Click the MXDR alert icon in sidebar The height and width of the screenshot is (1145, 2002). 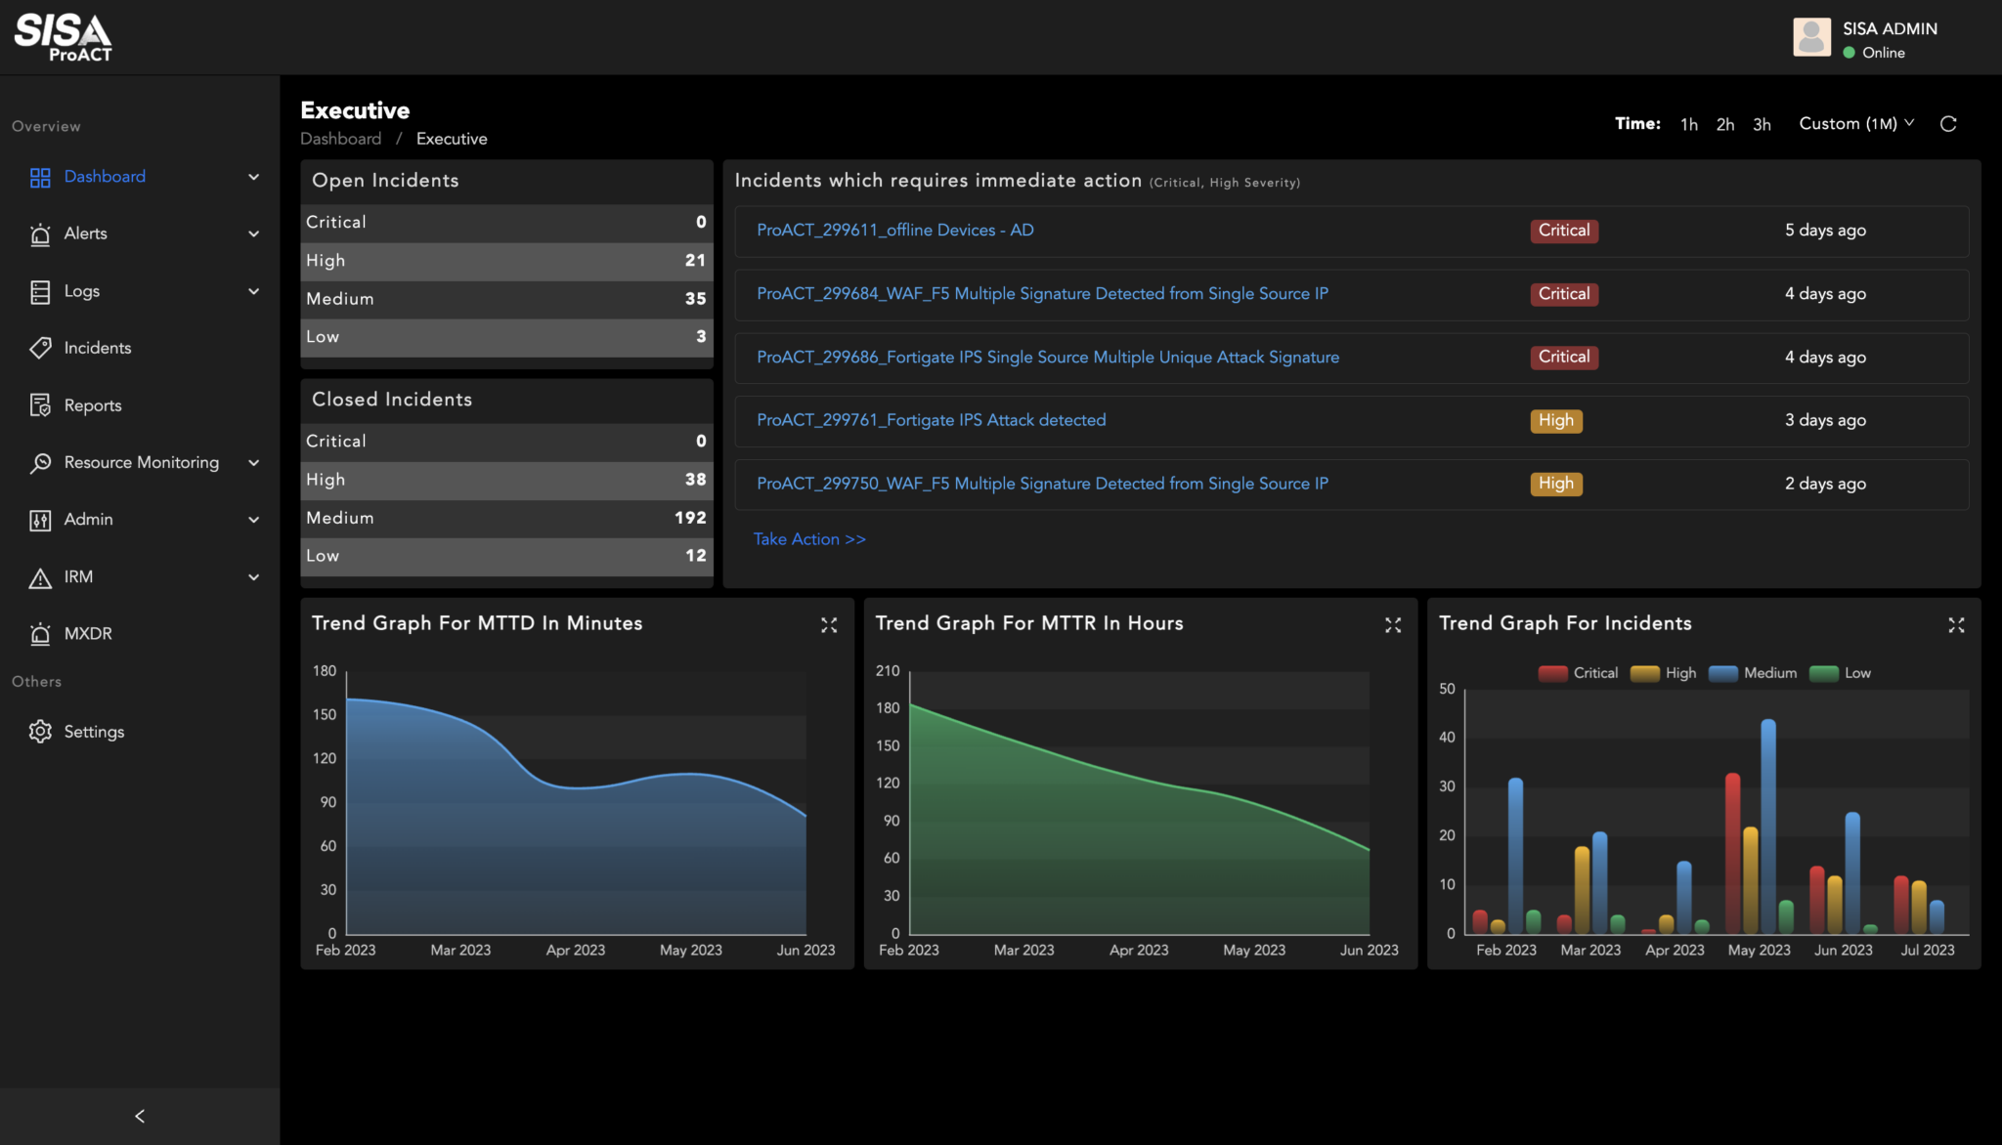pos(40,633)
